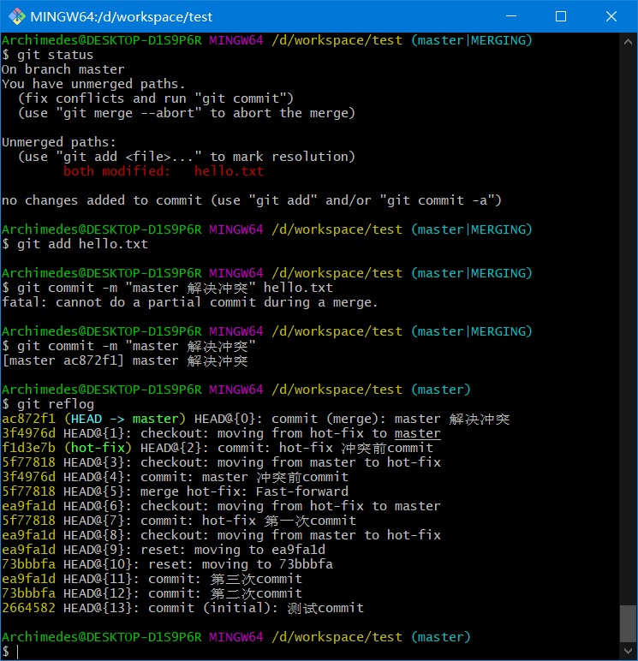Image resolution: width=638 pixels, height=661 pixels.
Task: Click the red 'both modified:' label
Action: click(x=116, y=171)
